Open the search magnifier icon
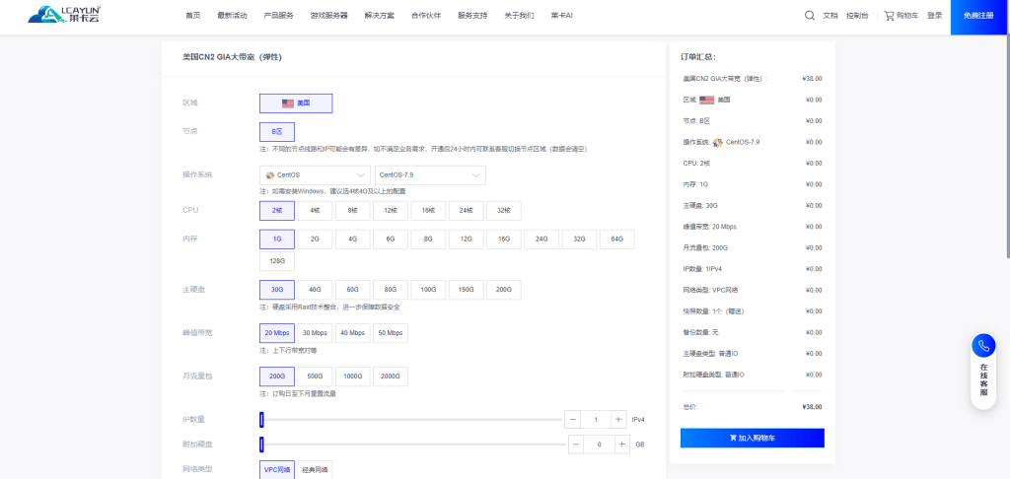Image resolution: width=1010 pixels, height=479 pixels. pyautogui.click(x=809, y=16)
